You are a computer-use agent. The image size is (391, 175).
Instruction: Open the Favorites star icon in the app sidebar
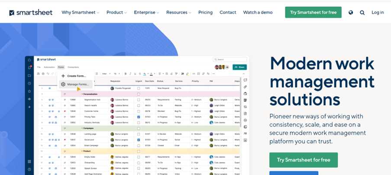point(29,91)
